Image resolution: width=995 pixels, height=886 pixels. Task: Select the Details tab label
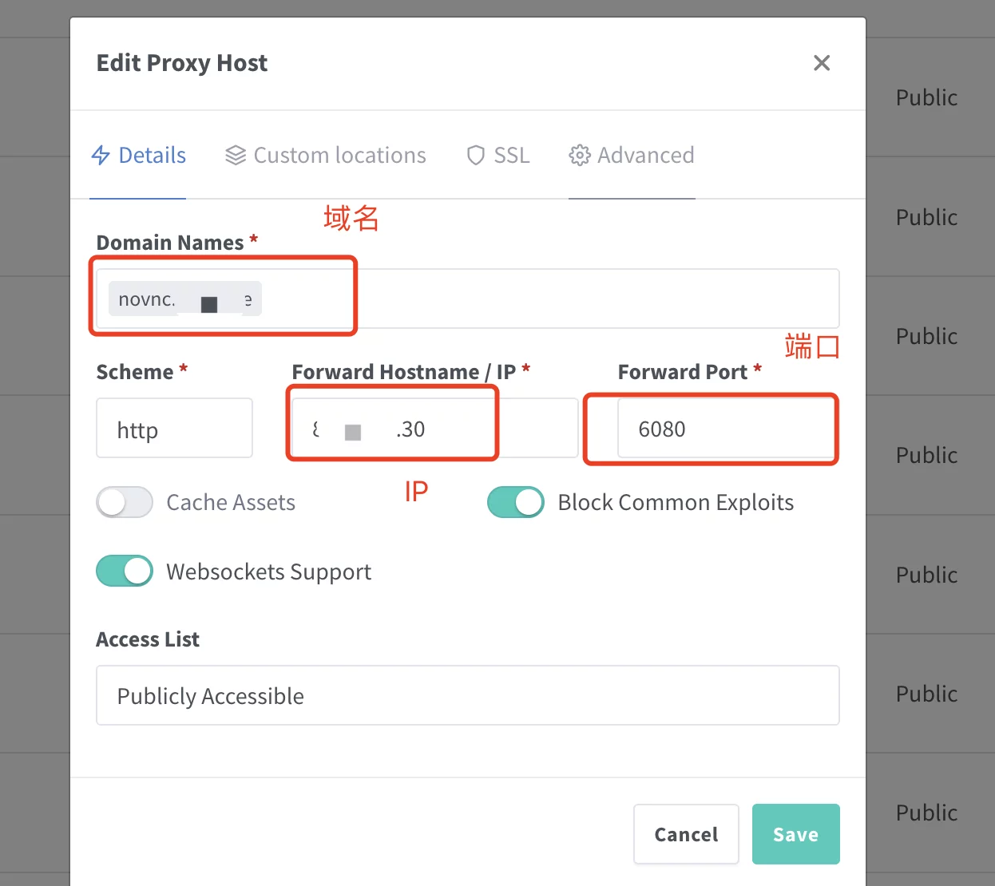[152, 155]
